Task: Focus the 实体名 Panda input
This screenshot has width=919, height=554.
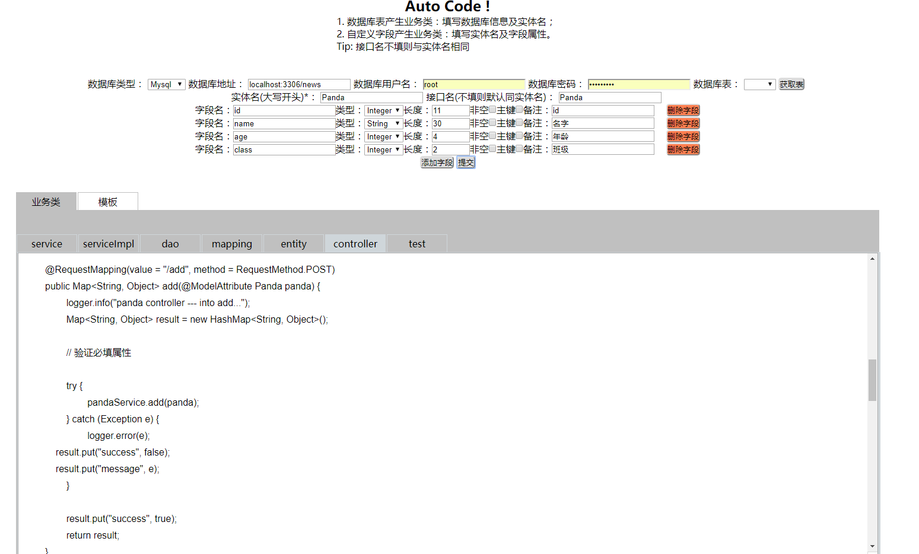Action: coord(371,97)
